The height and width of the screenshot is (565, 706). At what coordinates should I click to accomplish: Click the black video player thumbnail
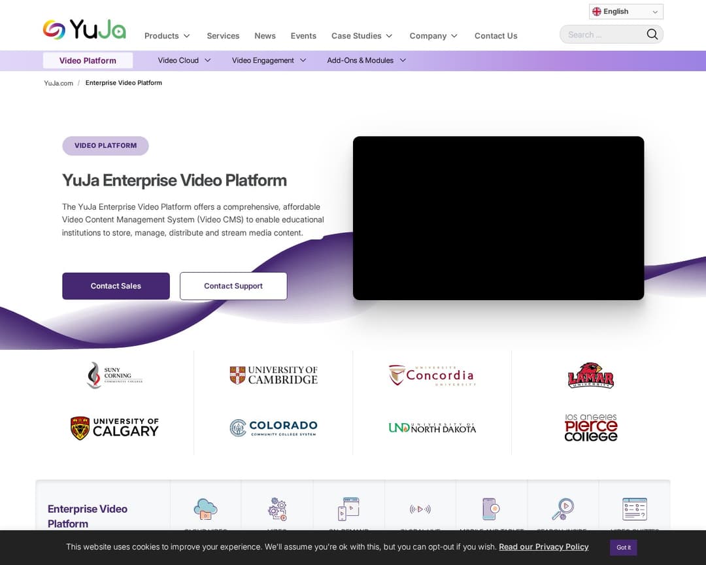click(498, 218)
